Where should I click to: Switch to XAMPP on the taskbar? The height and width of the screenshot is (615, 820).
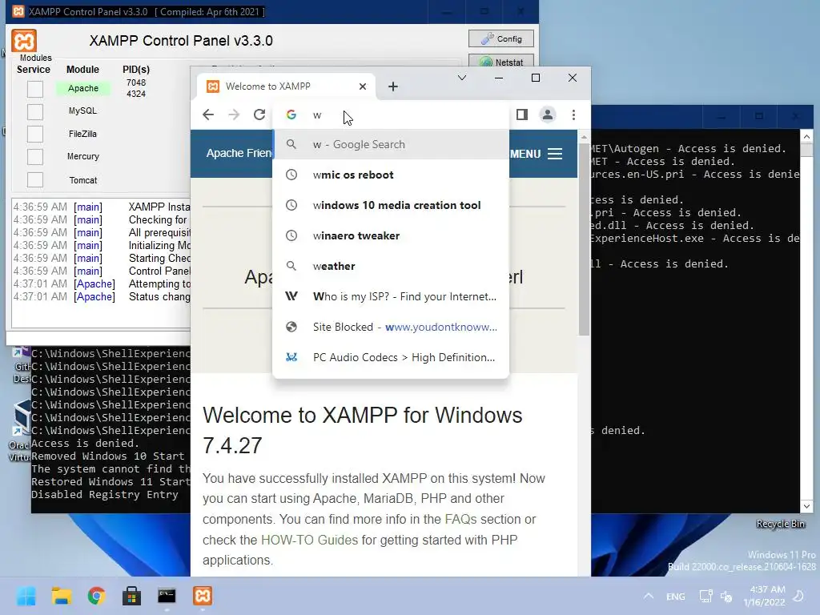point(203,596)
